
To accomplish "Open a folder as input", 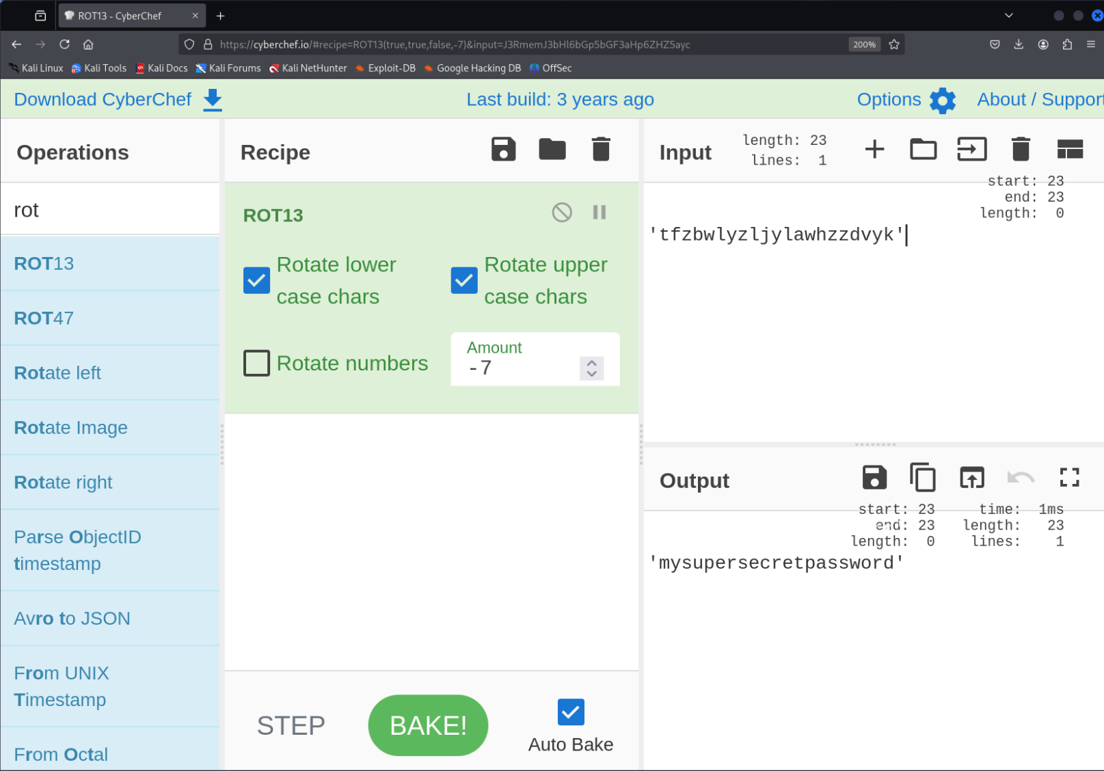I will [923, 149].
